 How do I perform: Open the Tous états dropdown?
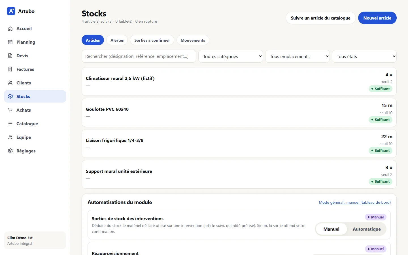click(364, 56)
